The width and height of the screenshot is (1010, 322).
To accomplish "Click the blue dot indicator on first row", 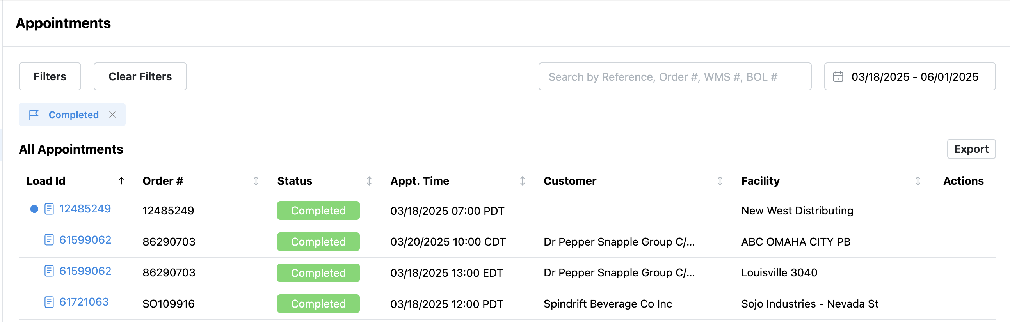I will [x=34, y=209].
